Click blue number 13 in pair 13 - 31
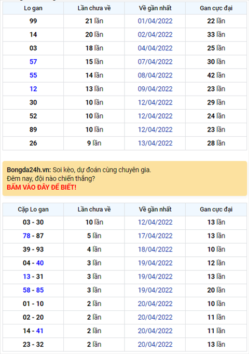This screenshot has width=249, height=354. click(x=26, y=277)
